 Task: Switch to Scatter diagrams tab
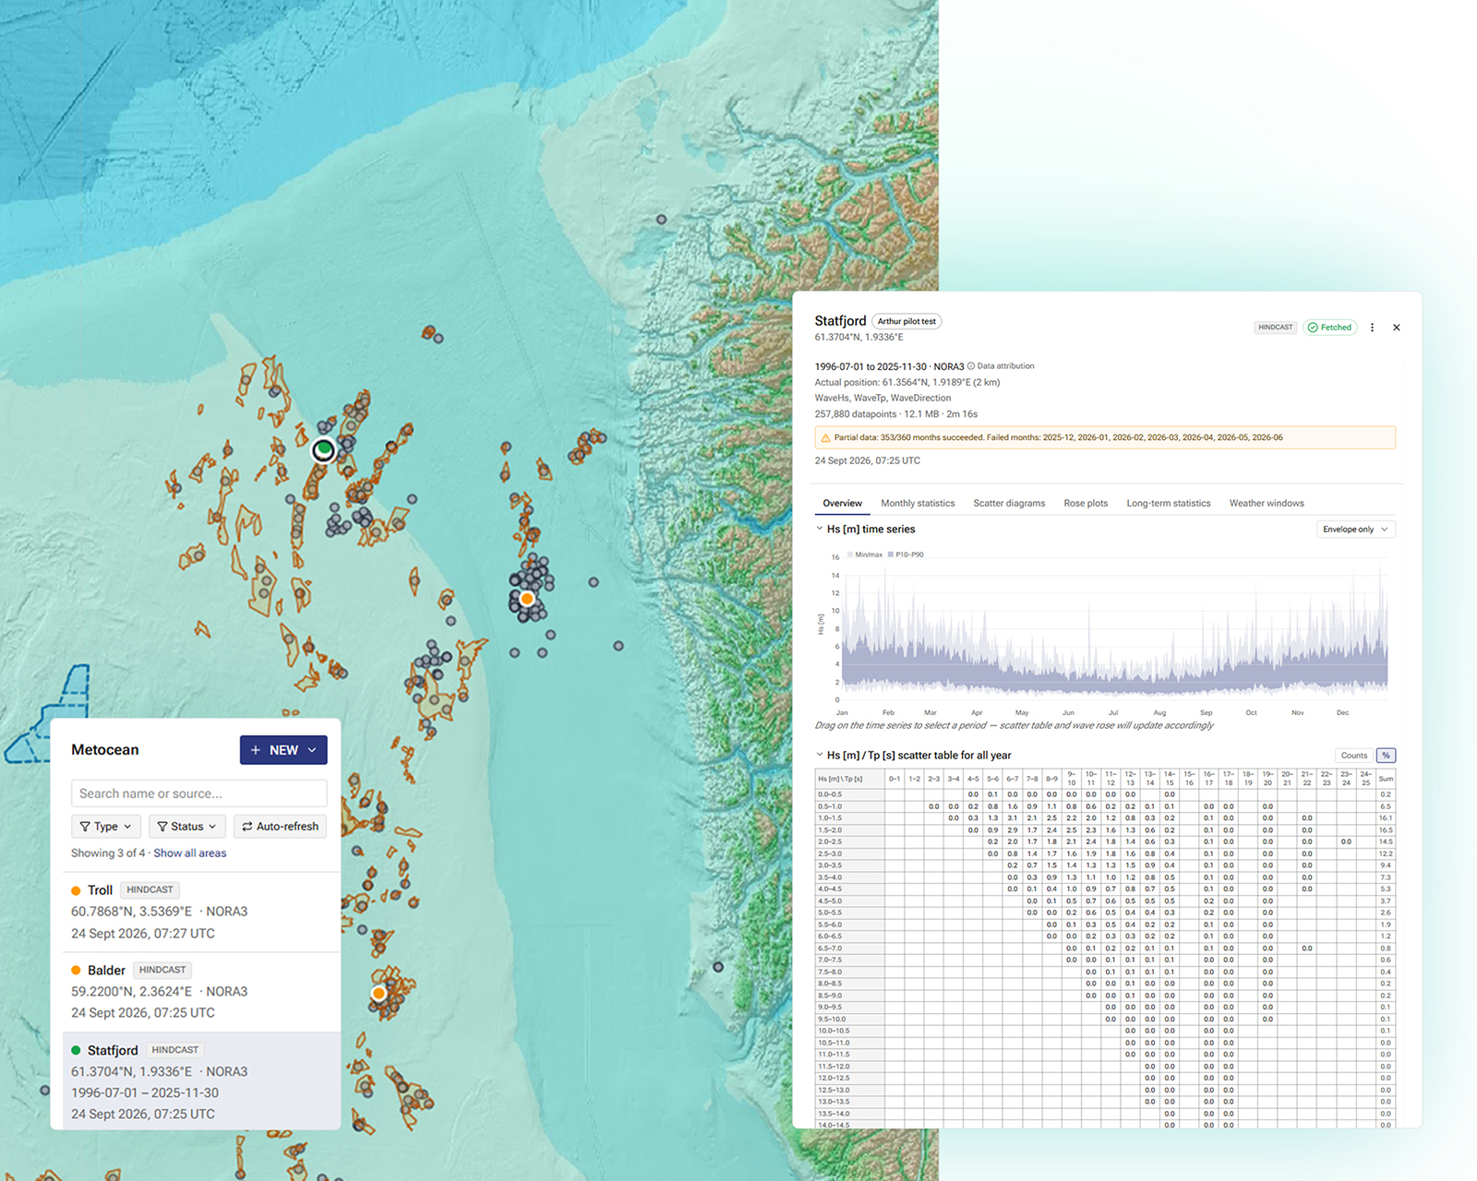pyautogui.click(x=1009, y=504)
